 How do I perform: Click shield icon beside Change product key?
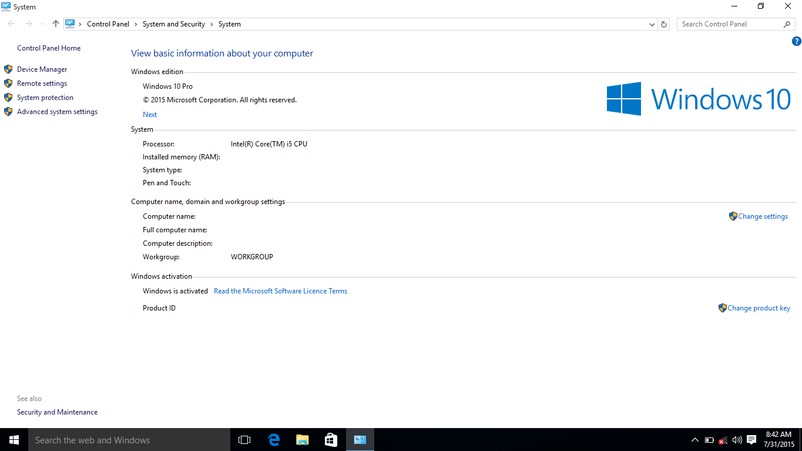click(x=723, y=308)
